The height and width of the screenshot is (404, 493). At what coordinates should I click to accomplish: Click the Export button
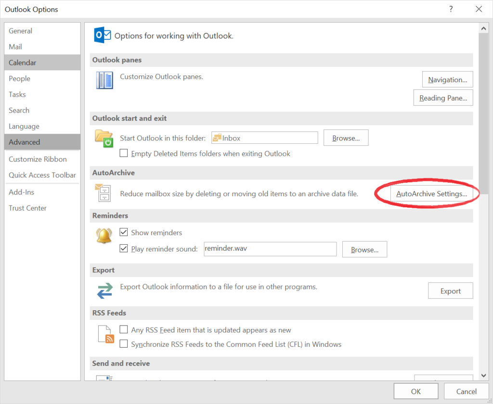click(450, 291)
